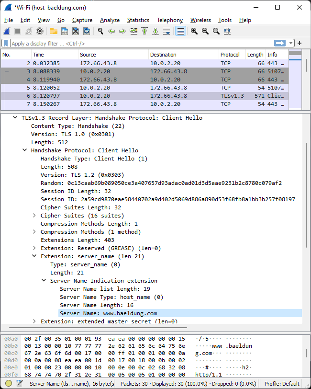Open capture file folder icon
This screenshot has height=389, width=311.
click(x=54, y=31)
